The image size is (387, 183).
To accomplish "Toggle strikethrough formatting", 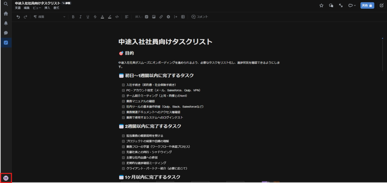I will click(95, 17).
